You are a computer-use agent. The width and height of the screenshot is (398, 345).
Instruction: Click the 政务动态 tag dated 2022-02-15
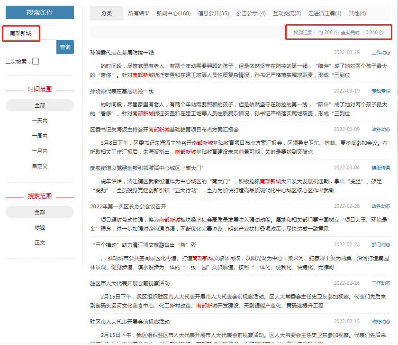click(x=381, y=321)
